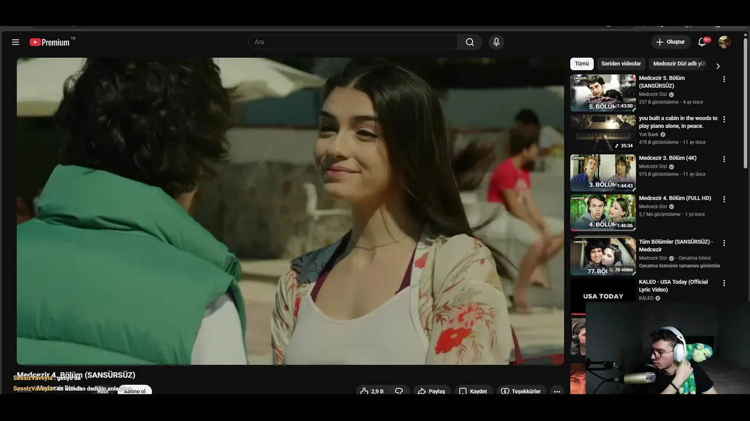
Task: Open the account avatar menu
Action: click(x=724, y=42)
